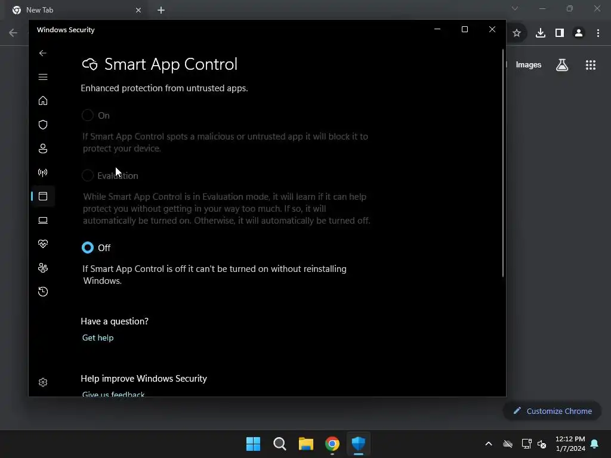Click the Windows Security vertical scrollbar
Viewport: 611px width, 458px height.
click(x=503, y=163)
